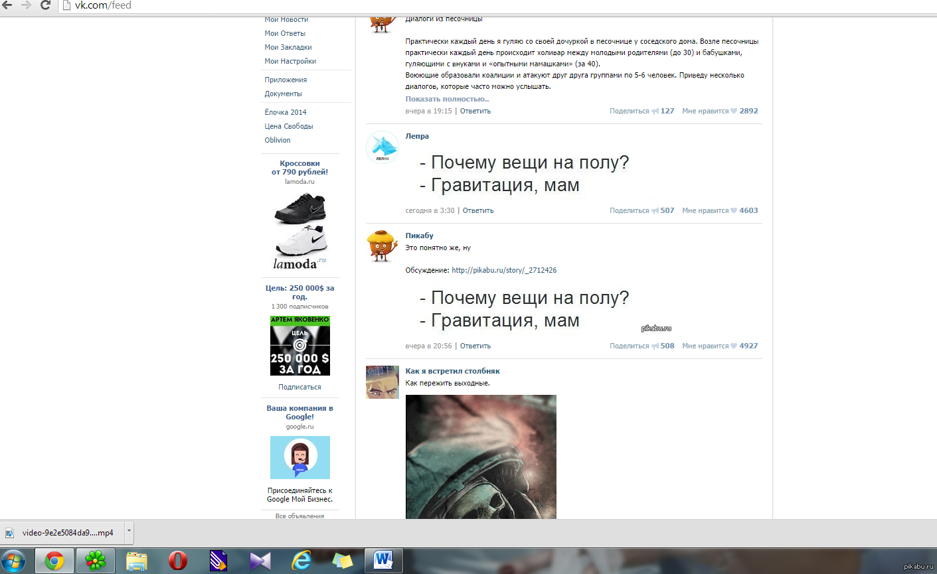This screenshot has width=937, height=574.
Task: Click the reload button in Chrome
Action: 45,5
